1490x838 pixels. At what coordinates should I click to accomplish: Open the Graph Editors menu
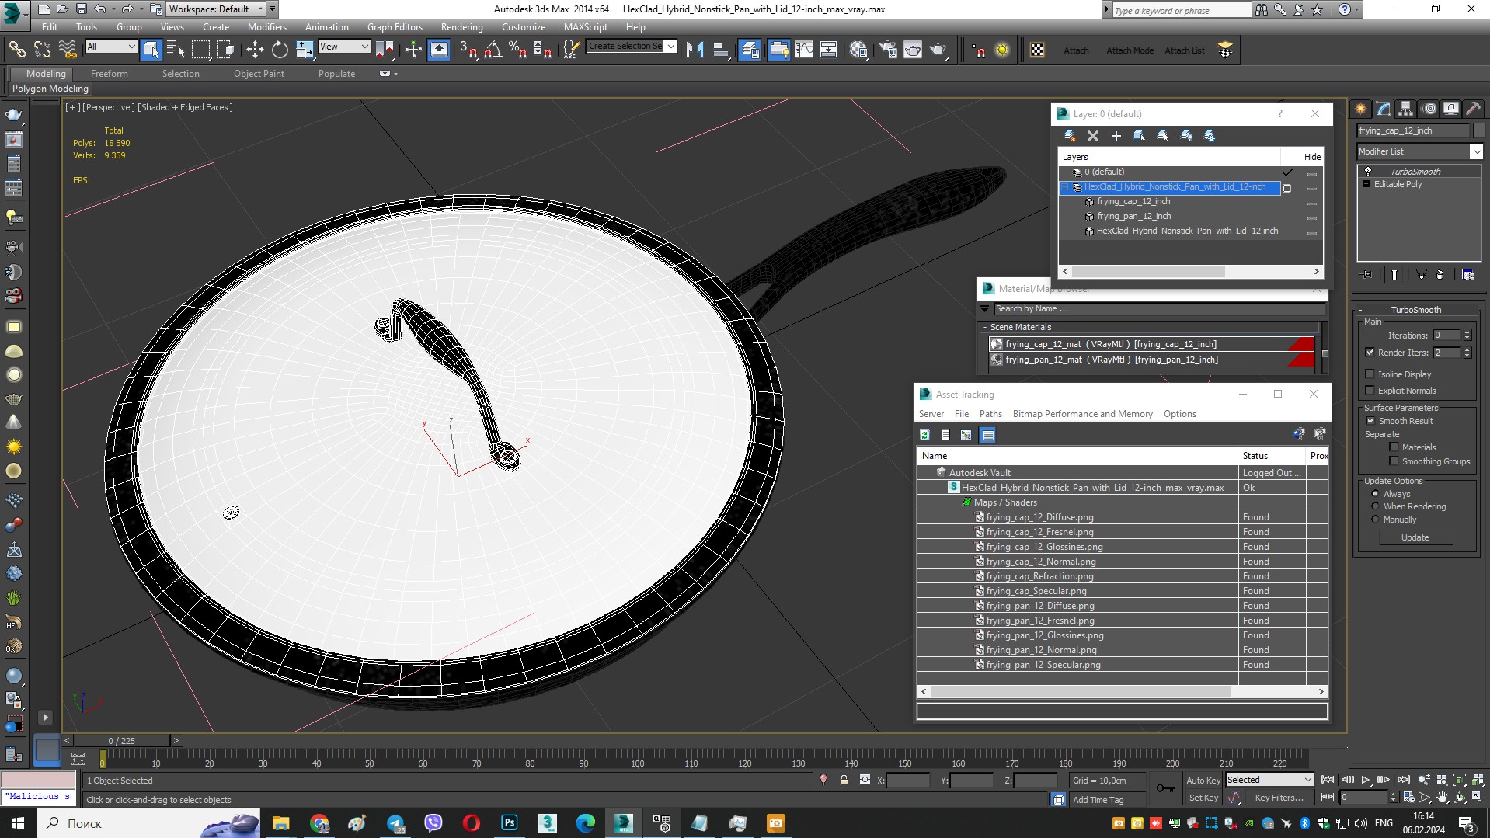395,27
